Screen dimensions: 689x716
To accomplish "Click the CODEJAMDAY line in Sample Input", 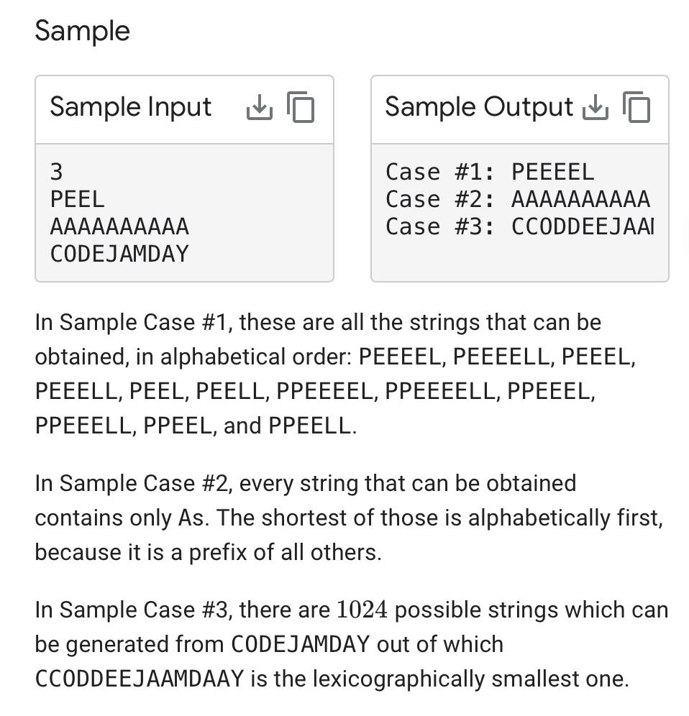I will click(x=117, y=253).
